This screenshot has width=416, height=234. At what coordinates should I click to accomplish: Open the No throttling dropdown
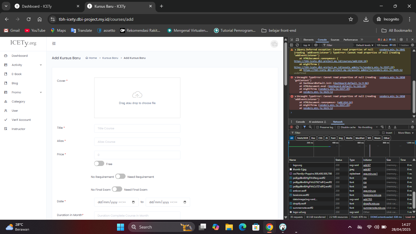[x=368, y=127]
